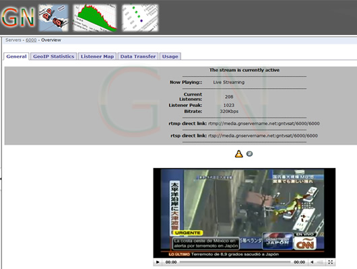
Task: Click the video preview of CNN broadcast
Action: point(244,213)
